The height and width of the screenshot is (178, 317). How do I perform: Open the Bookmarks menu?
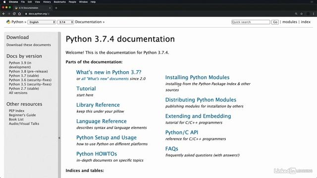[x=59, y=2]
